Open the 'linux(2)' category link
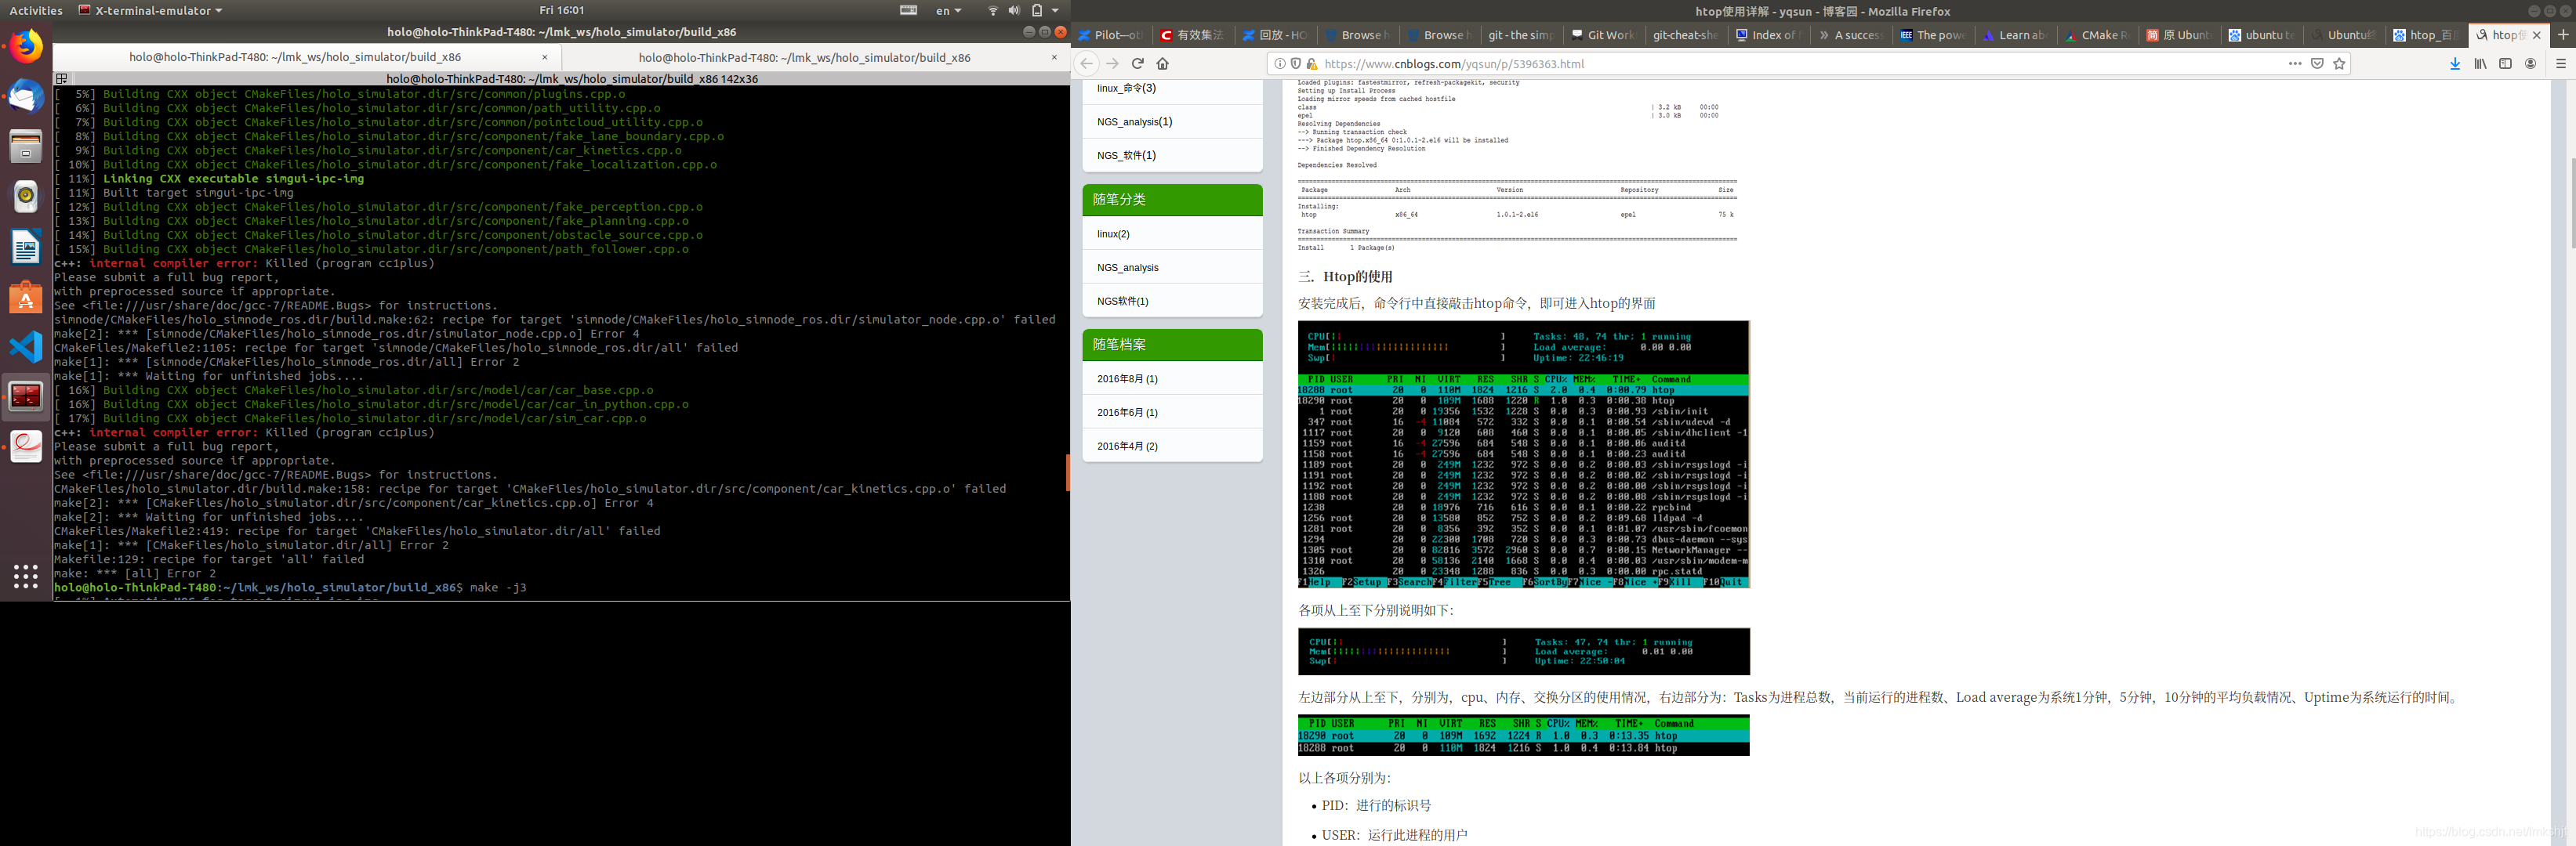Image resolution: width=2576 pixels, height=846 pixels. point(1113,233)
